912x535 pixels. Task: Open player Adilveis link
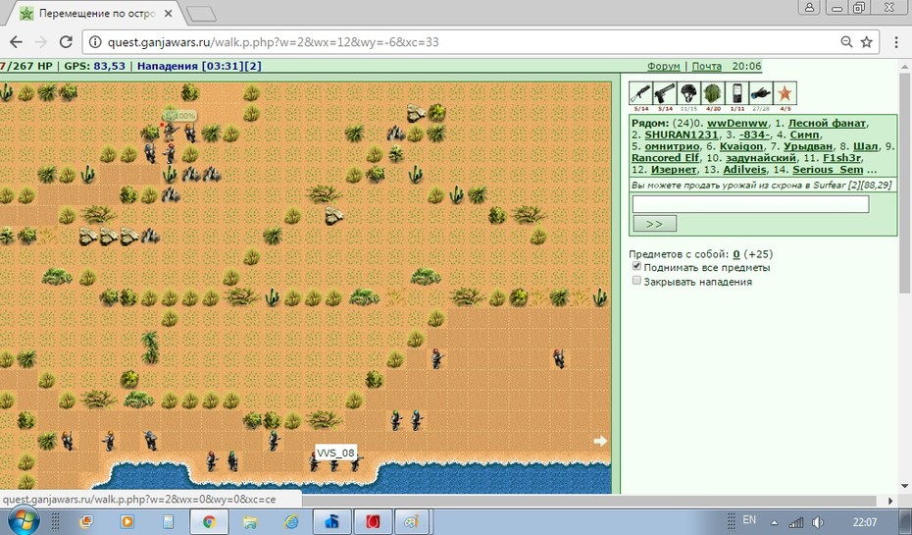click(745, 170)
